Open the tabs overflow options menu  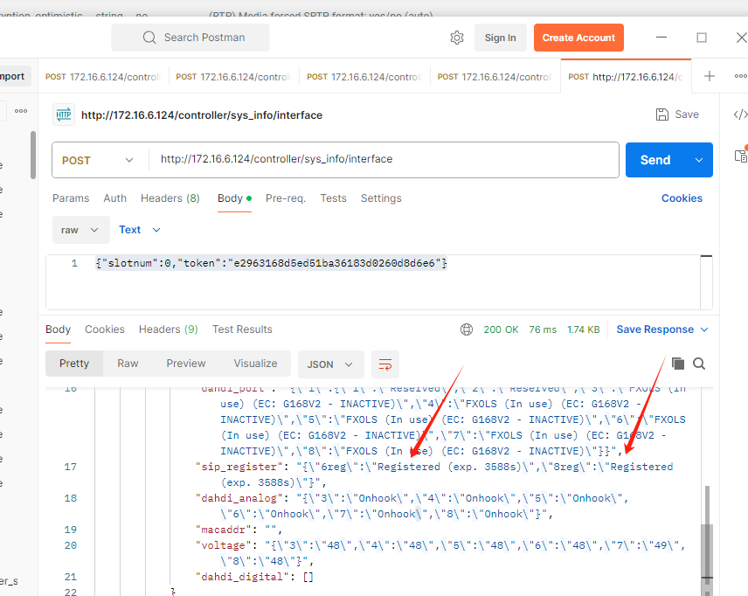click(740, 76)
